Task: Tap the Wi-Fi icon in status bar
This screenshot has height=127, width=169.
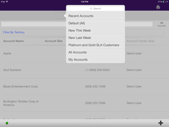Action: pos(7,2)
